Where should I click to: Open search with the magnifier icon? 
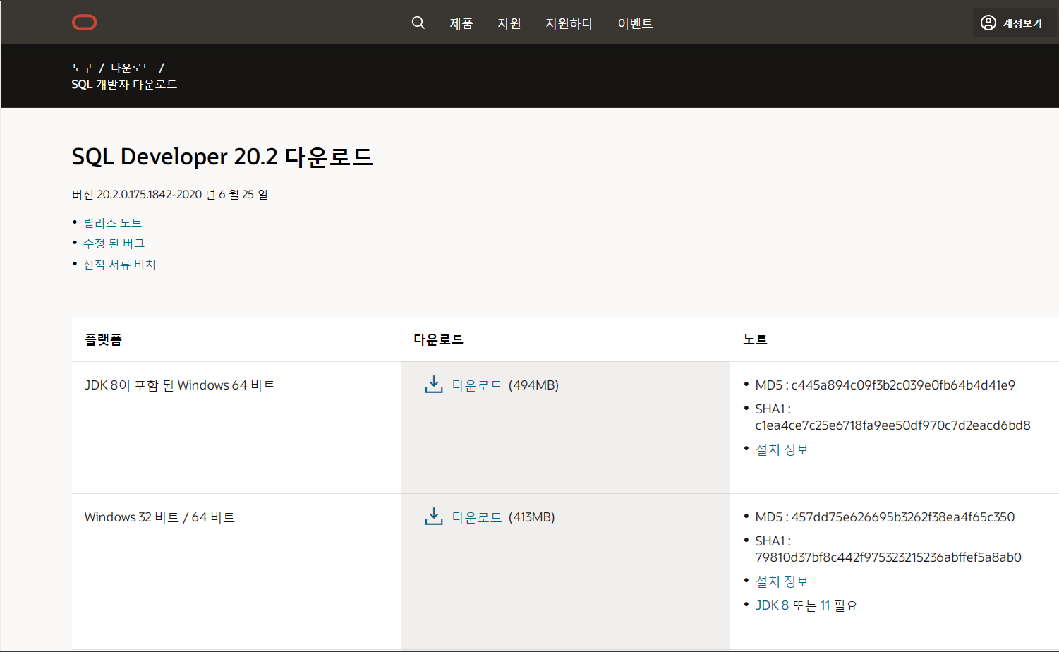coord(418,23)
